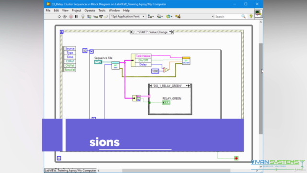Click the For Loop N count terminal

[92, 51]
